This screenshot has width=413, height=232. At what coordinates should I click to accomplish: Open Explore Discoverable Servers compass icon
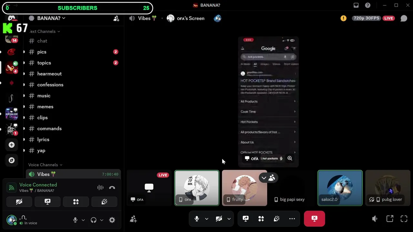[12, 160]
